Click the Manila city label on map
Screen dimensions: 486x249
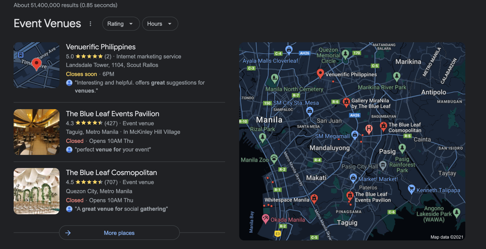point(269,120)
